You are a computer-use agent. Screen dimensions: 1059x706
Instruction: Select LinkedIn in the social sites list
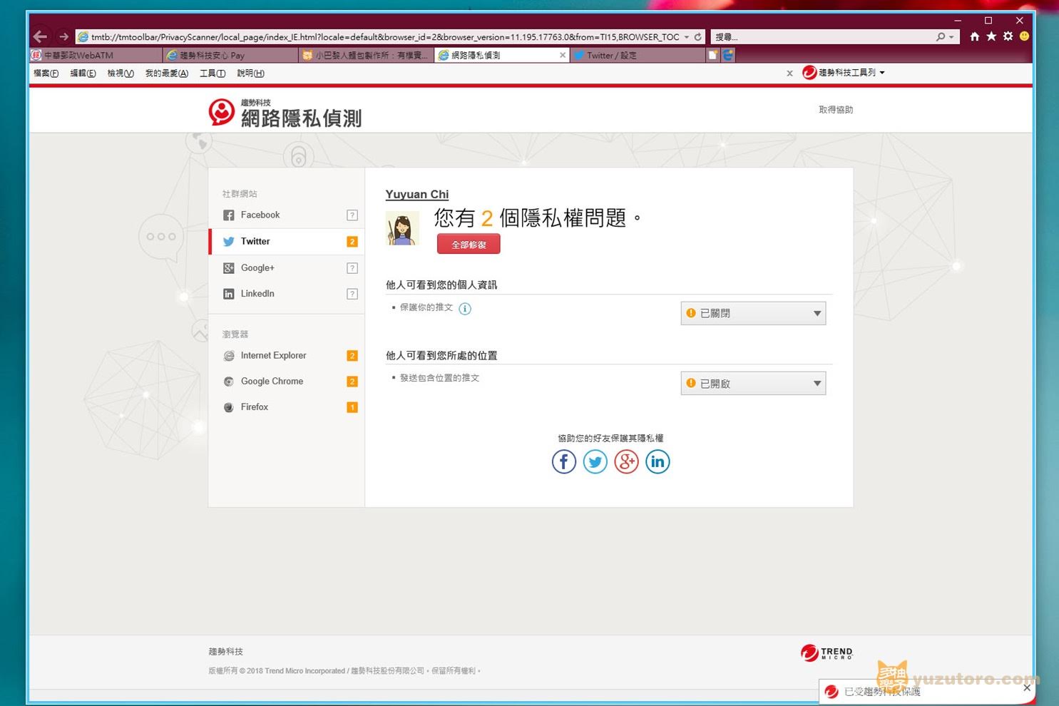287,294
